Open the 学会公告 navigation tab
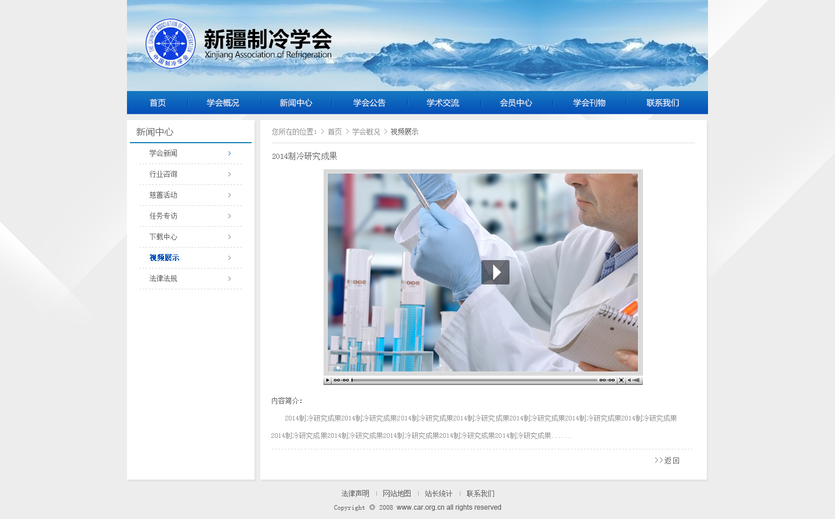 pos(369,103)
